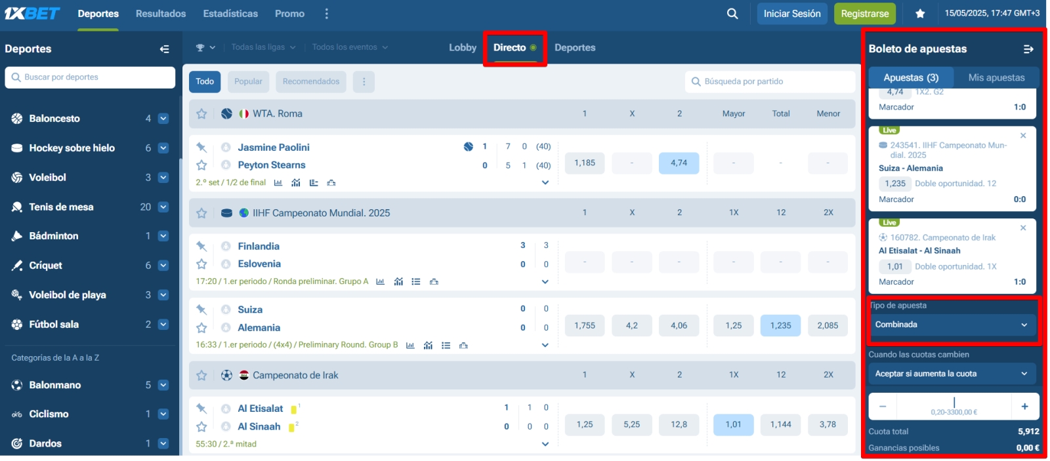Open the Balonmano category
This screenshot has width=1050, height=461.
[55, 386]
